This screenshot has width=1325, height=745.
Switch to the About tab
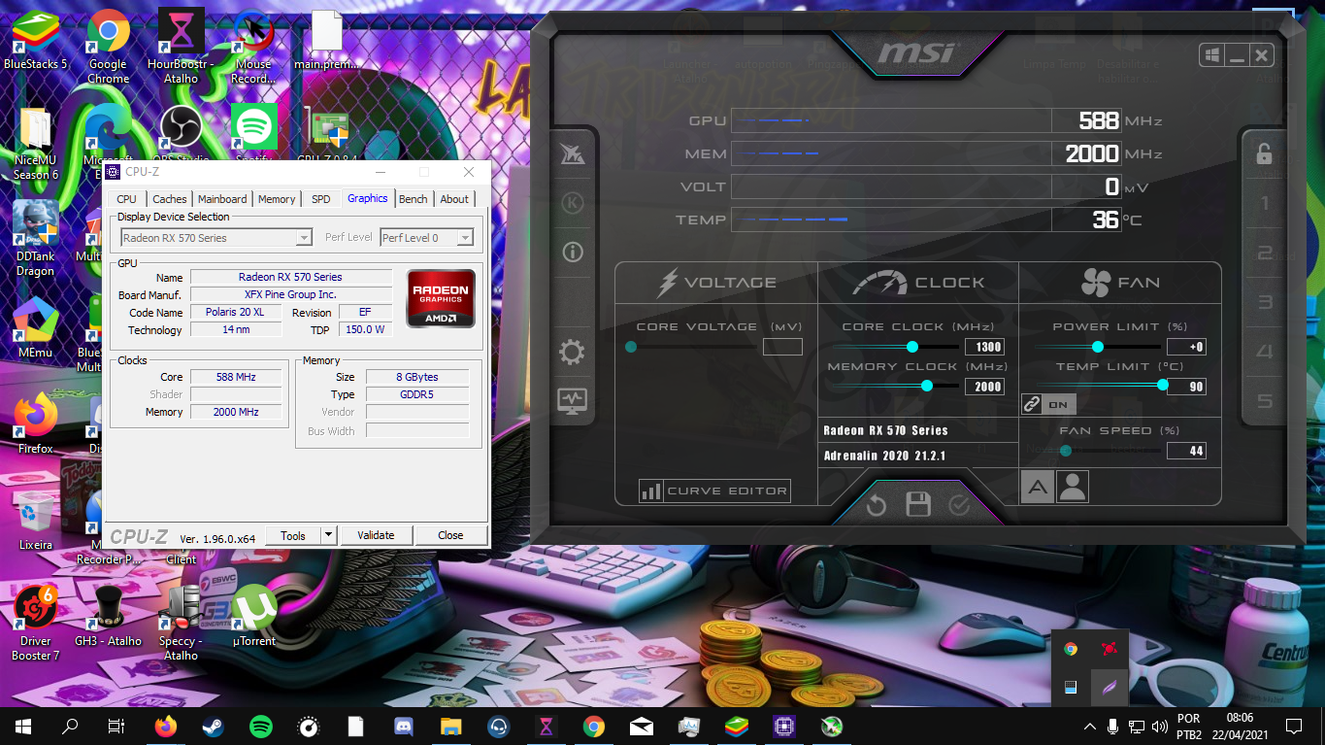coord(454,199)
